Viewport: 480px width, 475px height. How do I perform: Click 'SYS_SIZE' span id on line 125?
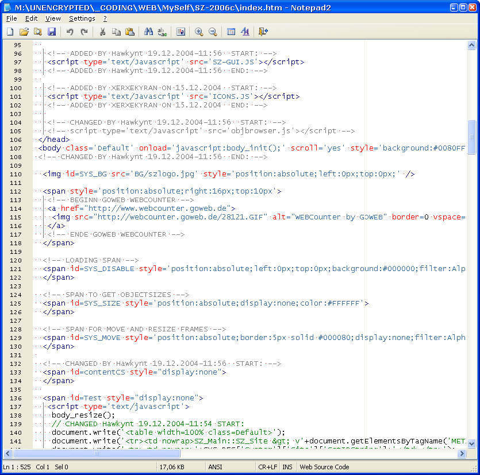(x=102, y=303)
